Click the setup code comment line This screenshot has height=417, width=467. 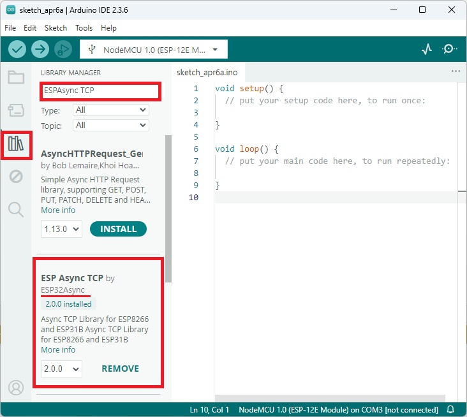coord(325,101)
